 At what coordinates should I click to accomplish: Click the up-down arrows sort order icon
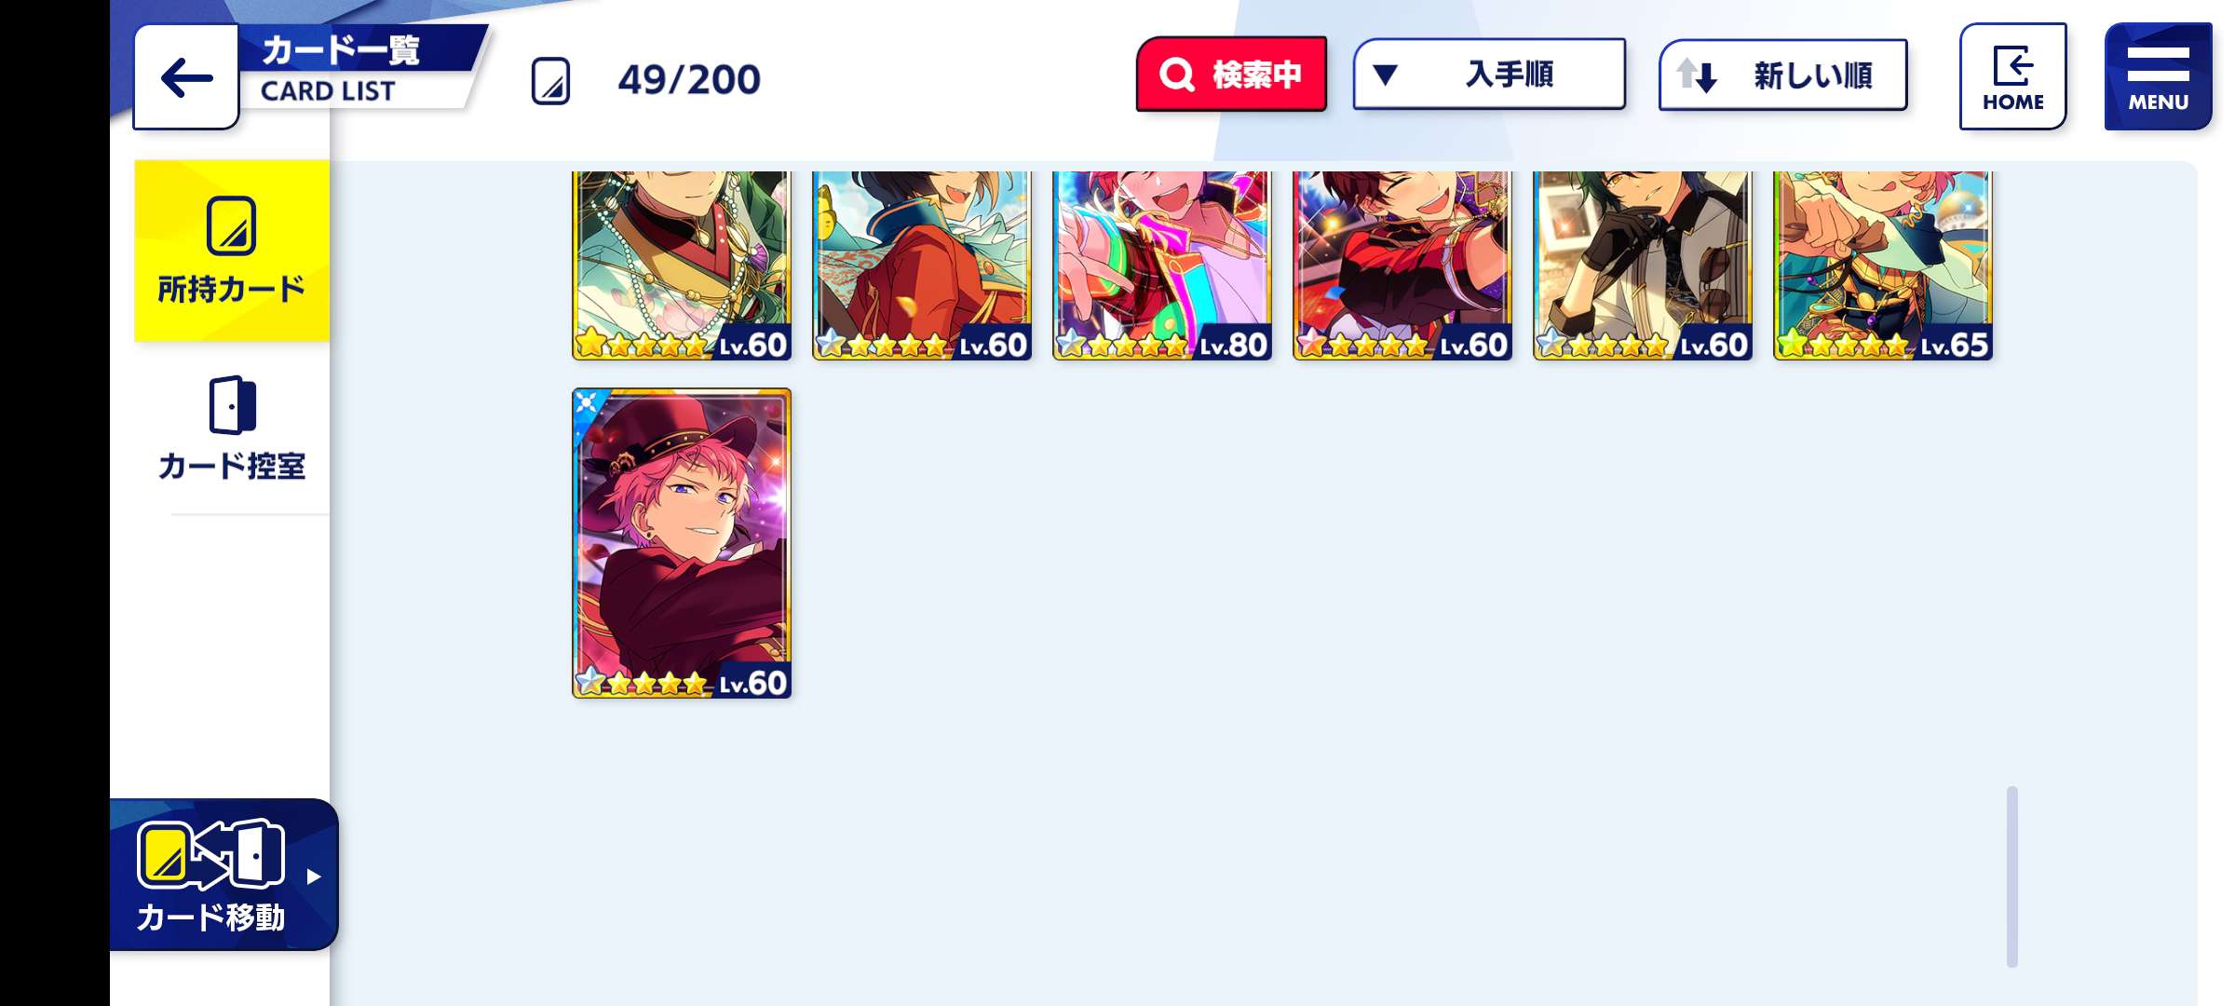click(x=1697, y=75)
